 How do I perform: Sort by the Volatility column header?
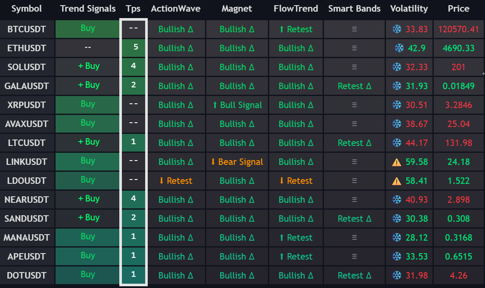409,9
